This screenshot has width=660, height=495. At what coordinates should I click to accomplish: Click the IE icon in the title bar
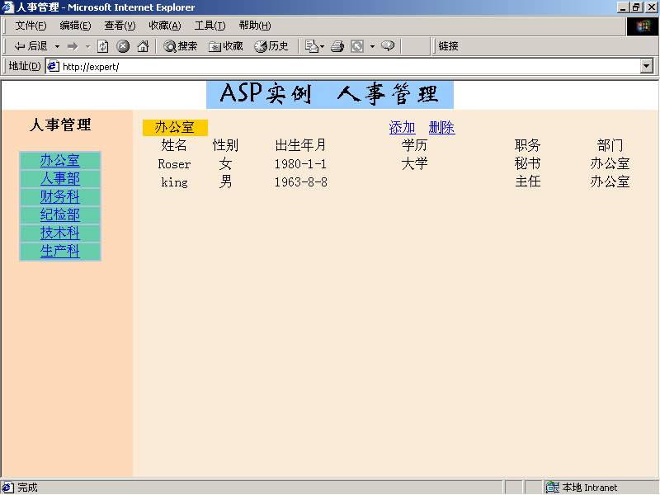(7, 7)
